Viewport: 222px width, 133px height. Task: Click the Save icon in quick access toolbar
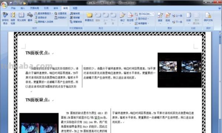(11, 3)
